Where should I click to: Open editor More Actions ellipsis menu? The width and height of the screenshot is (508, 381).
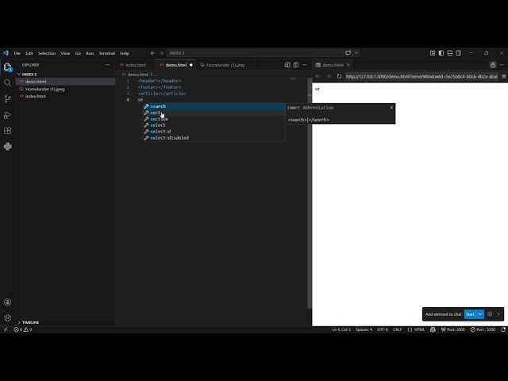305,65
